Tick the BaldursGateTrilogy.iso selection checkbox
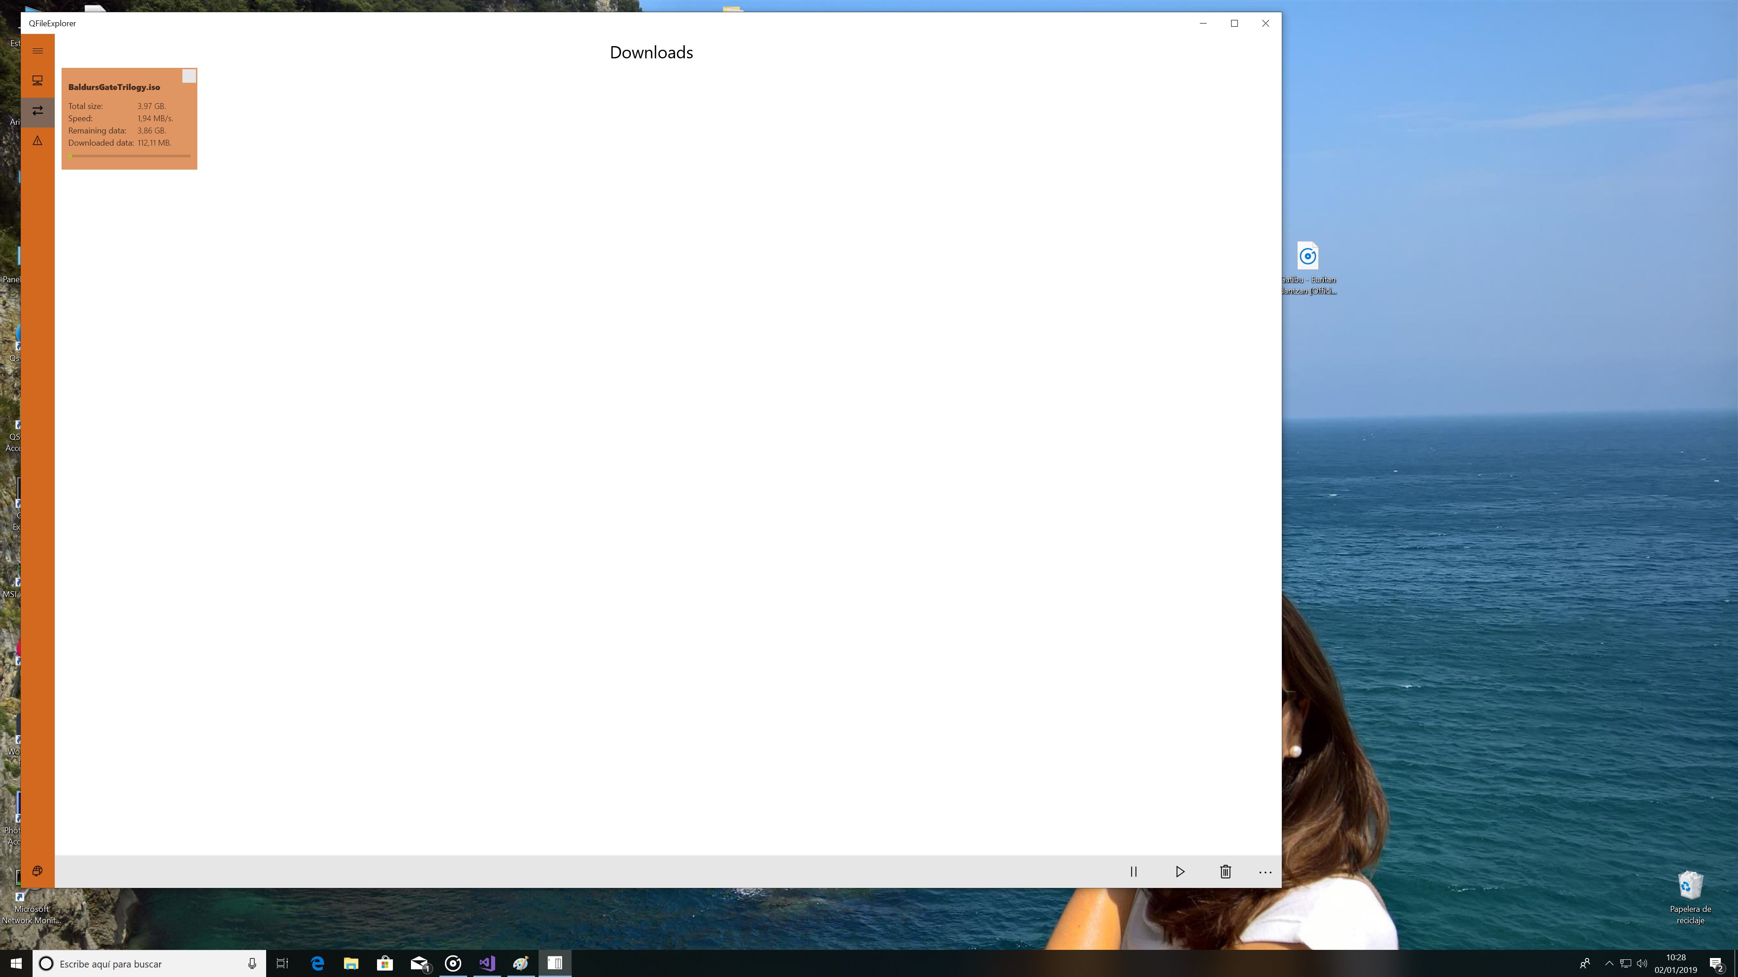This screenshot has width=1738, height=977. click(189, 77)
